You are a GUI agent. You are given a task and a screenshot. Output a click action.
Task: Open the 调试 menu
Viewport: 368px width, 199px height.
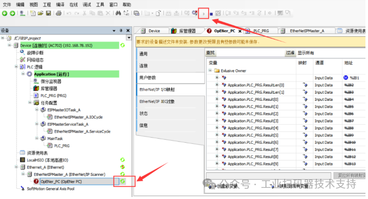87,5
